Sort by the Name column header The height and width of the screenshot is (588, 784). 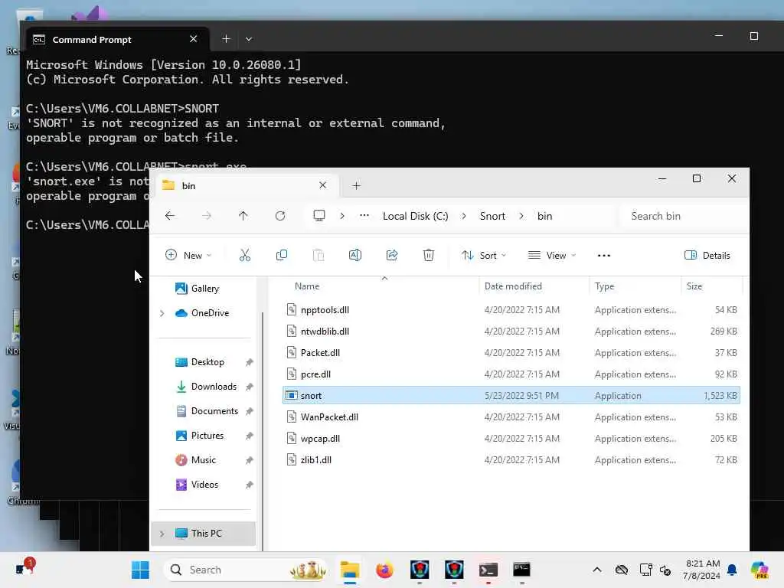point(306,286)
